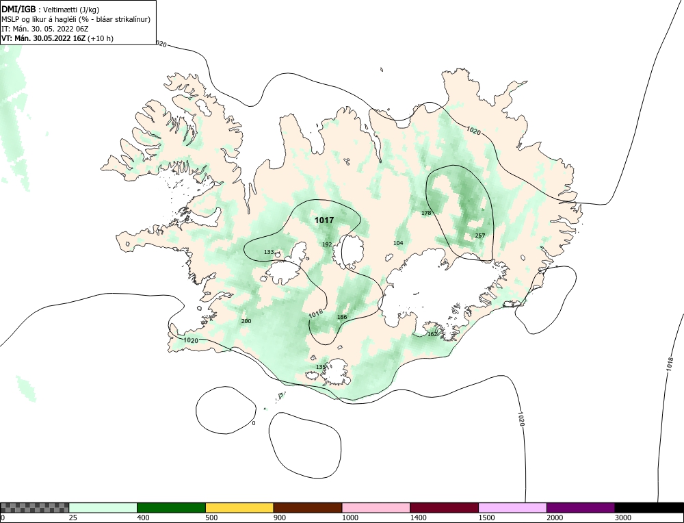Select the pink 1000–1400 legend swatch
Screen dimensions: 684x523
[x=376, y=507]
